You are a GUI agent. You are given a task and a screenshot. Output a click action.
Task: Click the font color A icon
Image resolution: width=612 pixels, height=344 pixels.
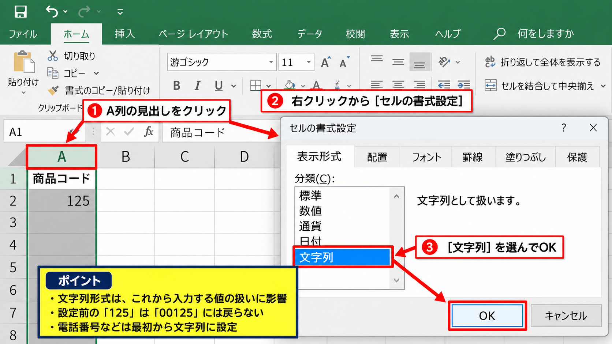tap(316, 85)
